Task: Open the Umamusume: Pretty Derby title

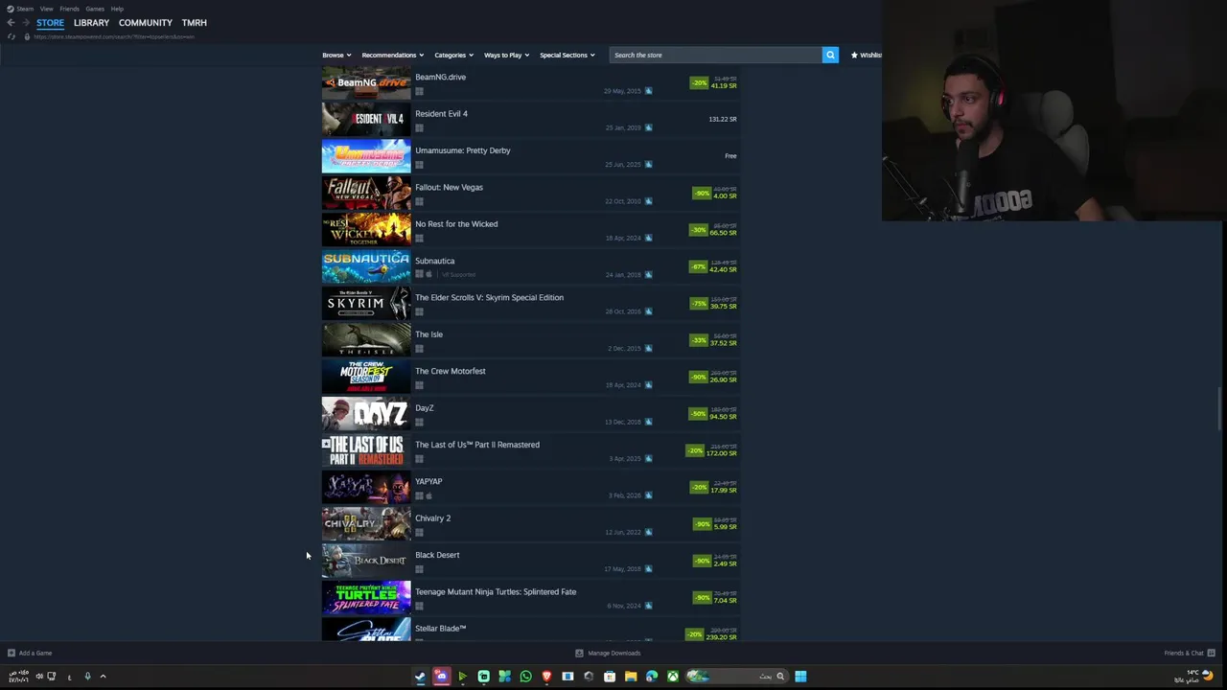Action: (x=463, y=150)
